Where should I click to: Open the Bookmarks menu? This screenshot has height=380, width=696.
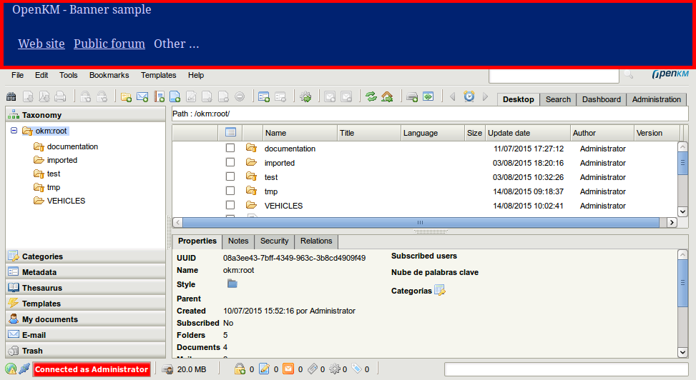(x=109, y=75)
